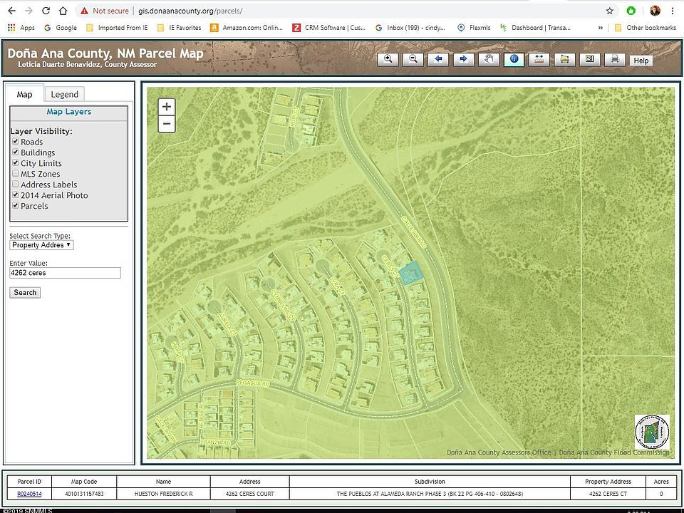Turn on Address Labels layer
The width and height of the screenshot is (684, 513).
click(15, 185)
